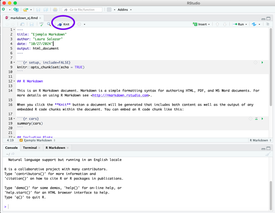This screenshot has width=275, height=213.
Task: Run the cars chunk with green play icon
Action: click(x=262, y=118)
